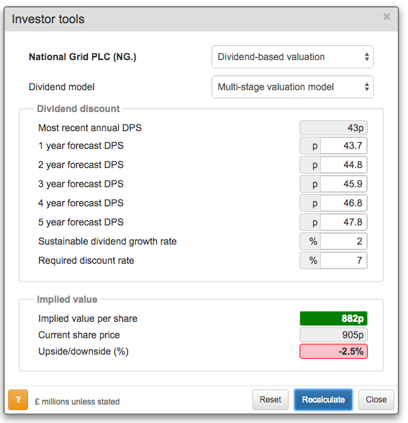Close the Investor tools dialog with X

click(x=387, y=16)
